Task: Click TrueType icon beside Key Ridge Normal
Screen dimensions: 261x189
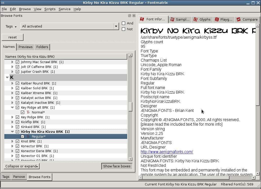Action: coord(28,112)
